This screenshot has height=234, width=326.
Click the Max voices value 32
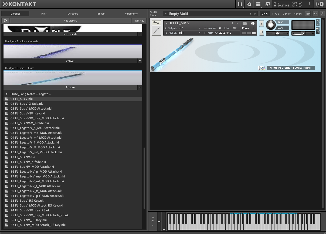(235, 28)
